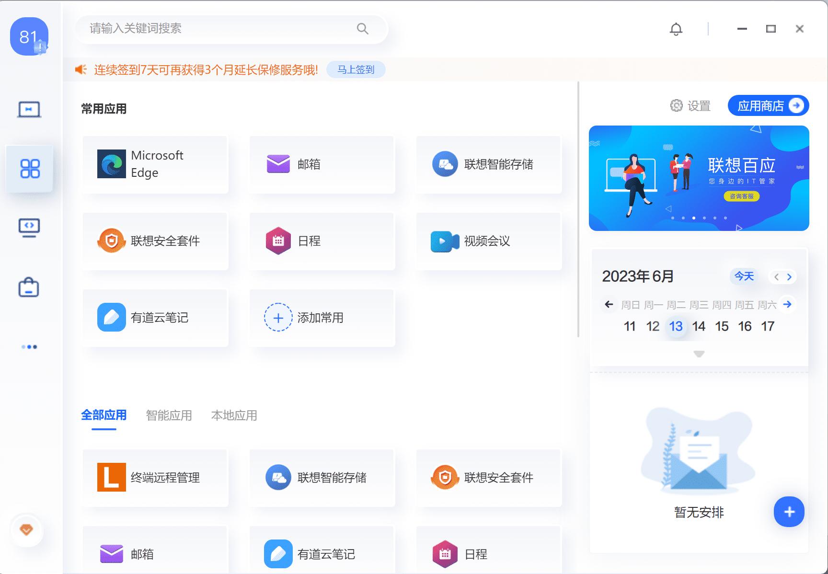Open the 应用商店 app store
The image size is (828, 574).
[767, 105]
